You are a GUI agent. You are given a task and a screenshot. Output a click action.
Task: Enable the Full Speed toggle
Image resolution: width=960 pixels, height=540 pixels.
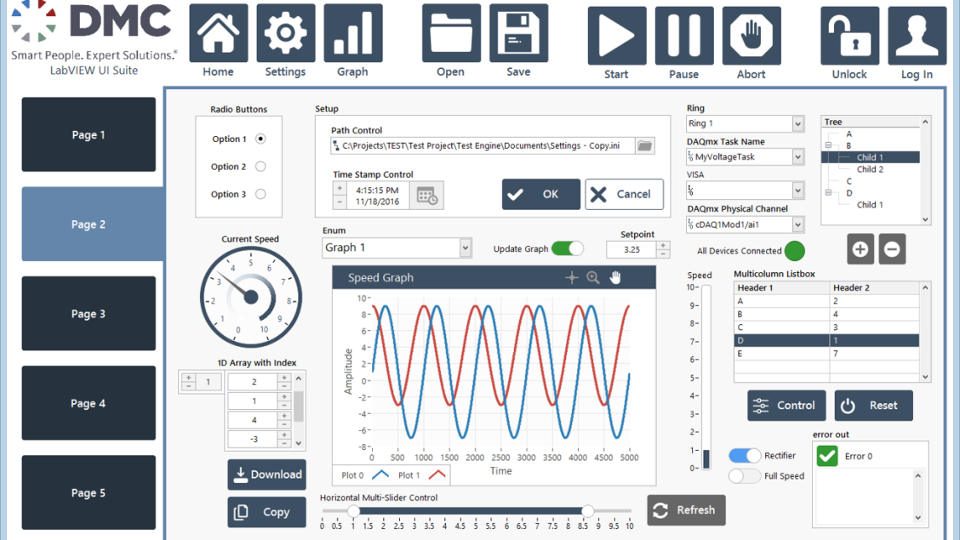pyautogui.click(x=745, y=476)
